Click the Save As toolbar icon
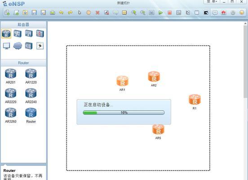 pos(43,13)
